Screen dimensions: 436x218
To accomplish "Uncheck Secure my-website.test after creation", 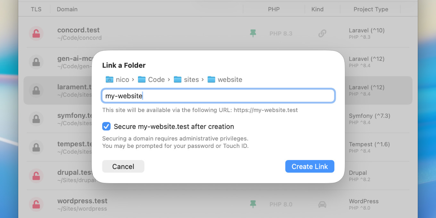I will pos(106,126).
